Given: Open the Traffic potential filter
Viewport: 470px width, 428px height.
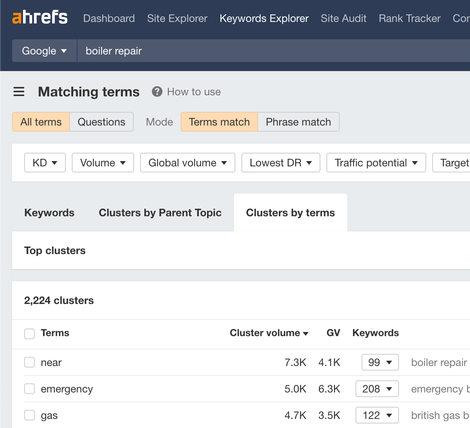Looking at the screenshot, I should tap(376, 163).
